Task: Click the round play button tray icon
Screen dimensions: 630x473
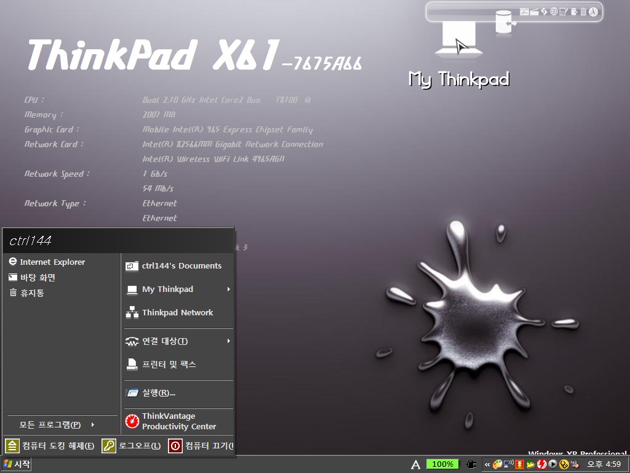Action: click(552, 464)
